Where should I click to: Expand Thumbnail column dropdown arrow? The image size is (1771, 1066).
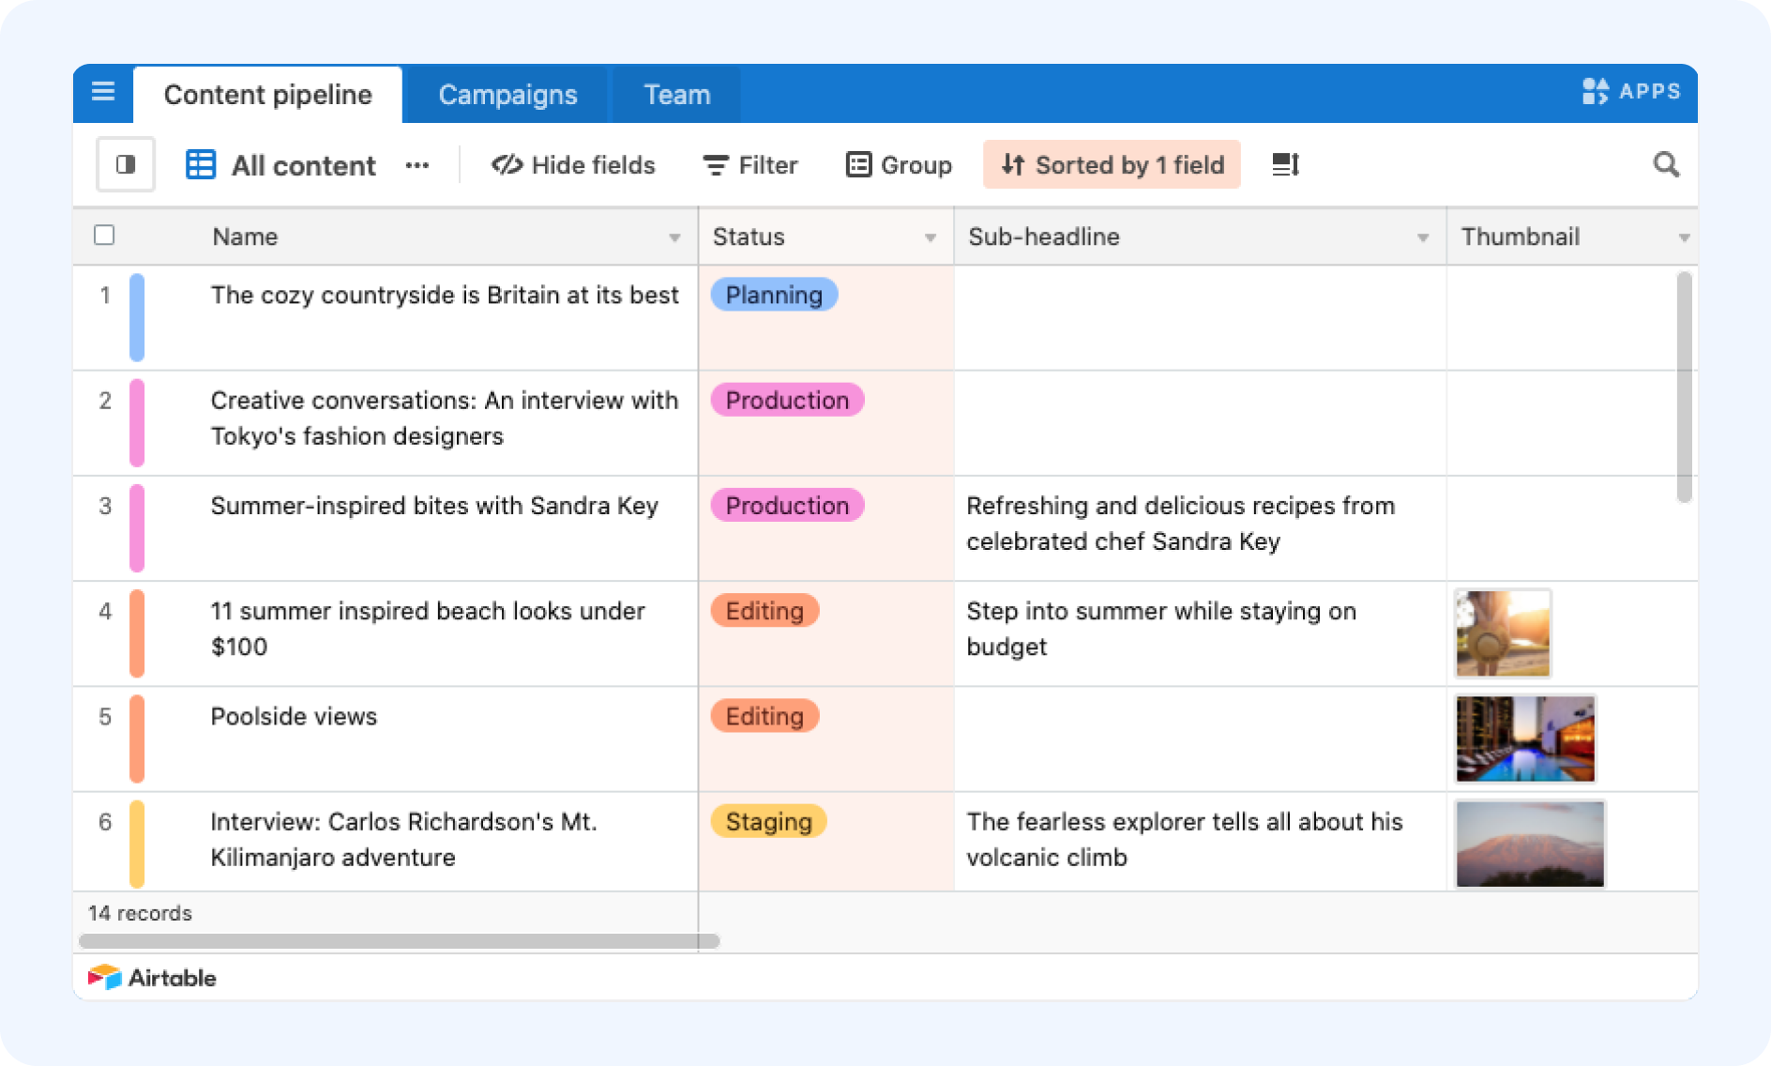1684,237
